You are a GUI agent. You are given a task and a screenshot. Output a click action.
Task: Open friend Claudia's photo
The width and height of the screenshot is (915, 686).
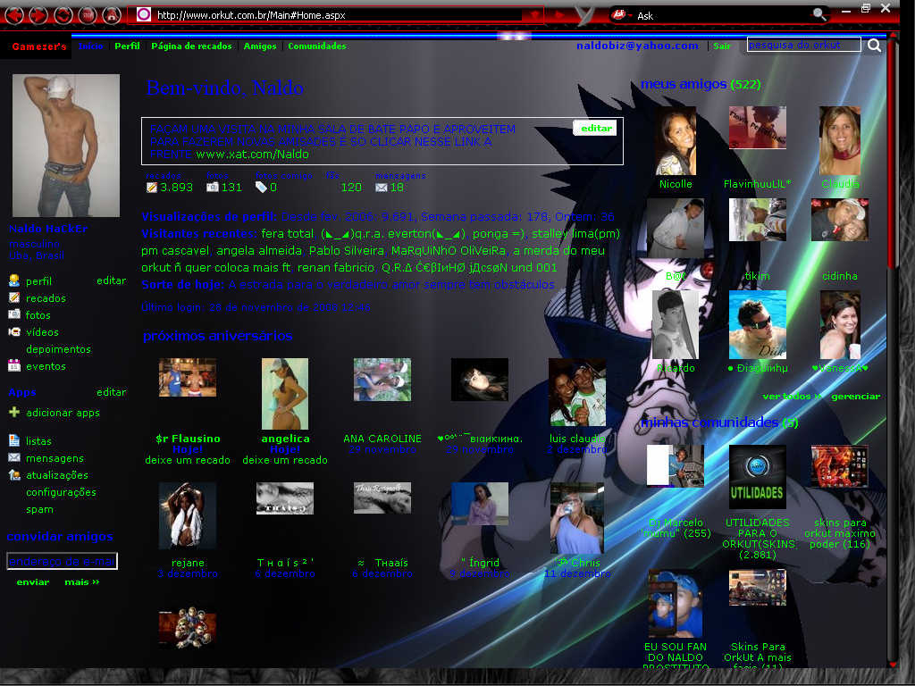click(839, 140)
